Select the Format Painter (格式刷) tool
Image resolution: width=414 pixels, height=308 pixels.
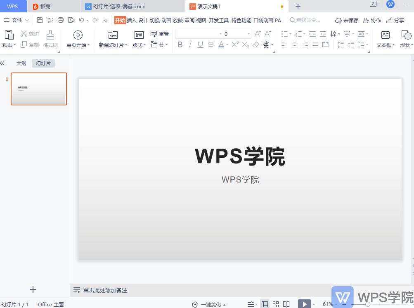coord(50,38)
